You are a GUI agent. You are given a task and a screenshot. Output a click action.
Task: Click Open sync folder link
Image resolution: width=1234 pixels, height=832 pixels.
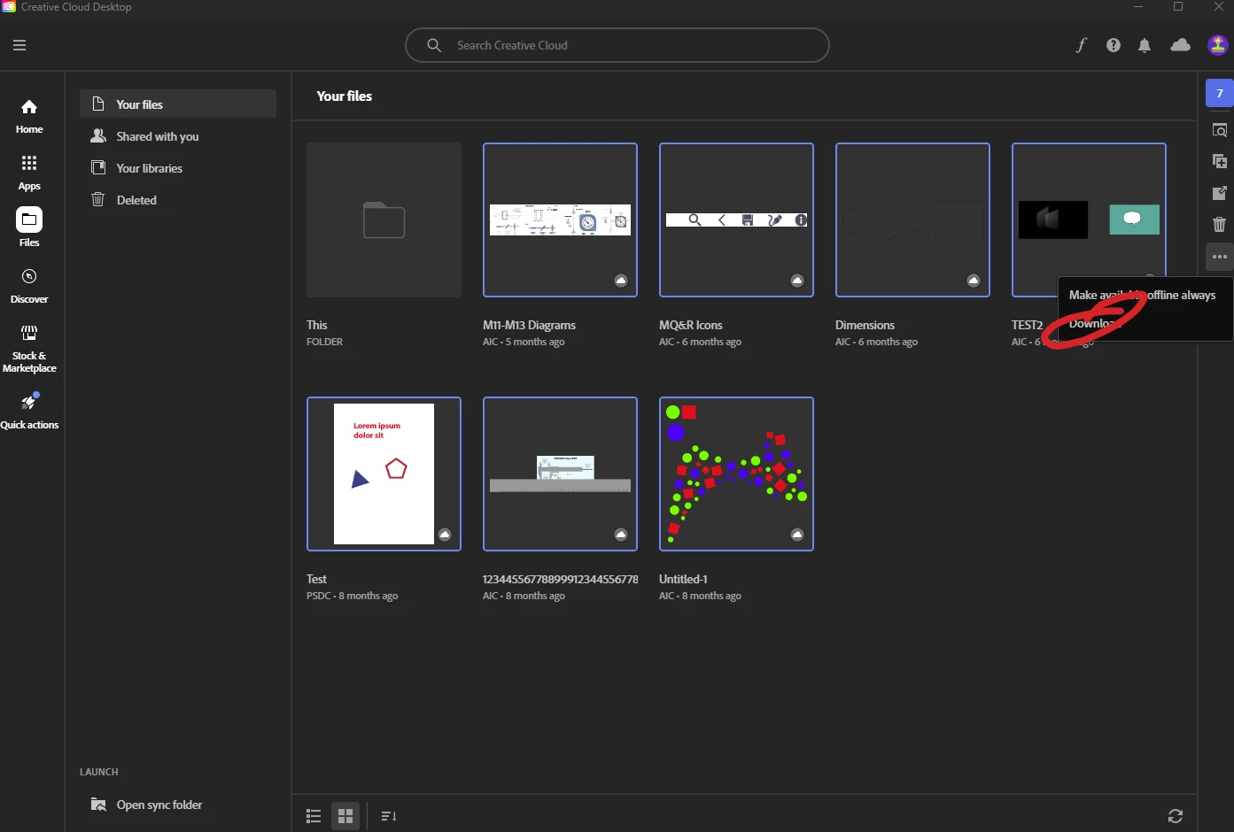(159, 805)
